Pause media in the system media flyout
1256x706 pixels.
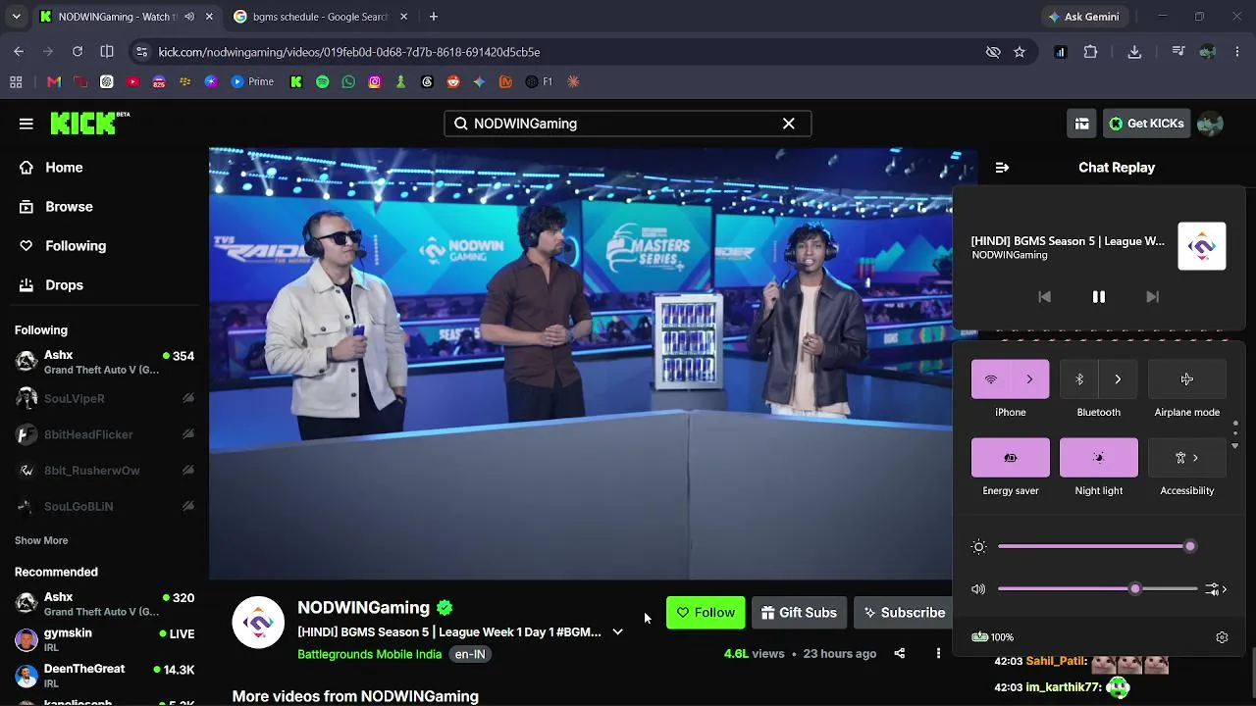pos(1099,297)
